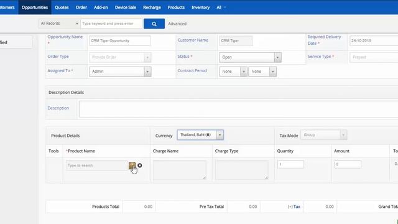Click the Product Name search field
This screenshot has height=224, width=398.
point(97,166)
